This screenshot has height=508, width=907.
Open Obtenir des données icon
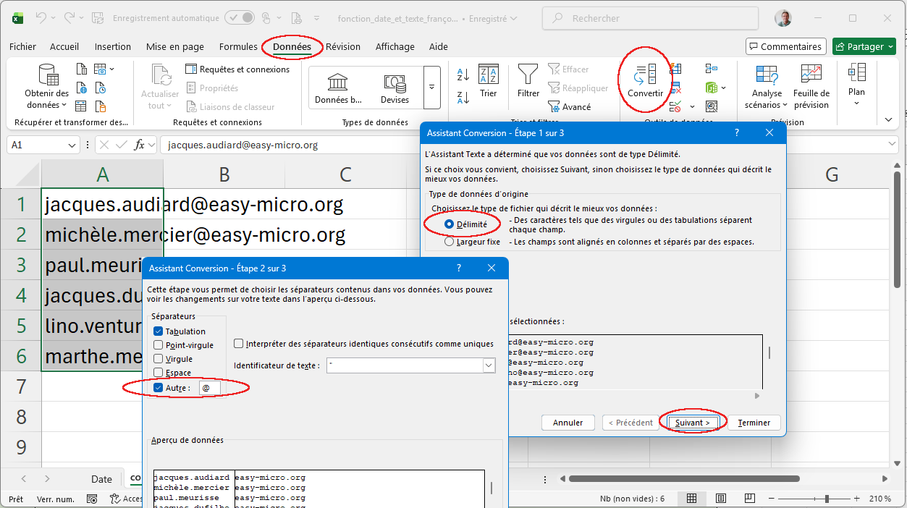(47, 75)
